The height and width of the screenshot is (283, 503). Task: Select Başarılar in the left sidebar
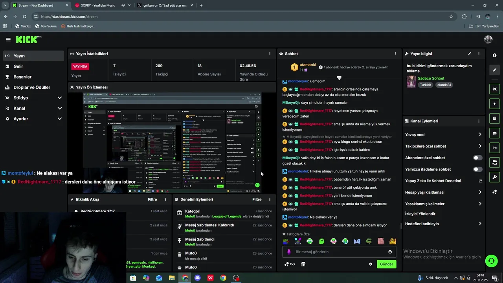33,77
